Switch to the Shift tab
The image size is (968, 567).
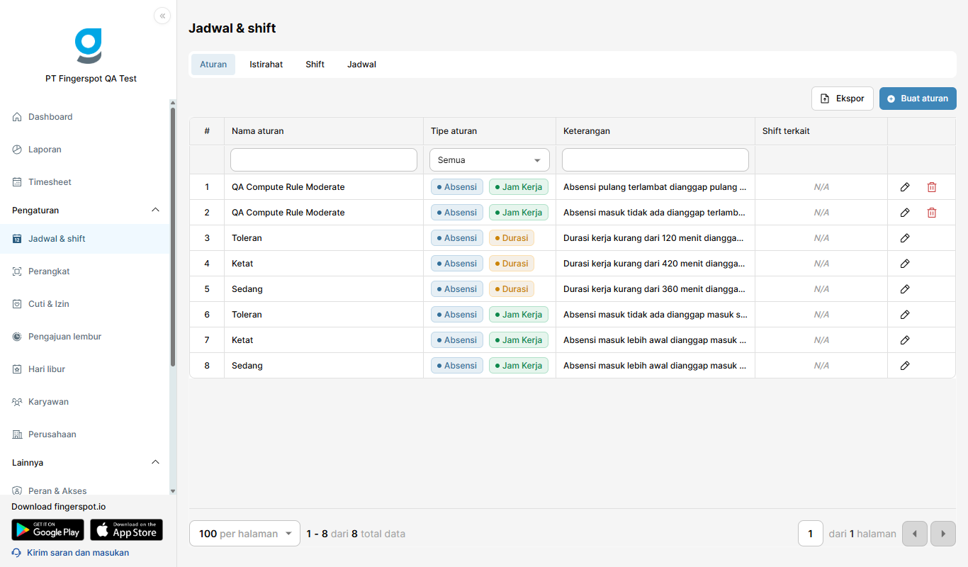(315, 64)
